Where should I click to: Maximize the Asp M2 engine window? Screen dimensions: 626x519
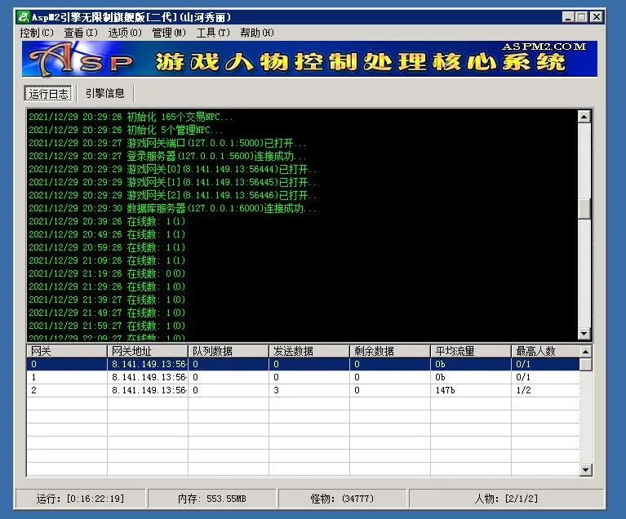point(582,17)
